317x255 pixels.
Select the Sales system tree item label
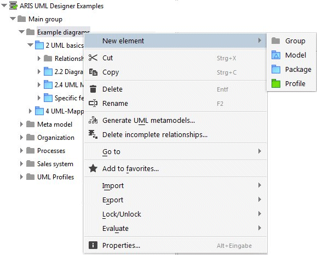(x=55, y=164)
